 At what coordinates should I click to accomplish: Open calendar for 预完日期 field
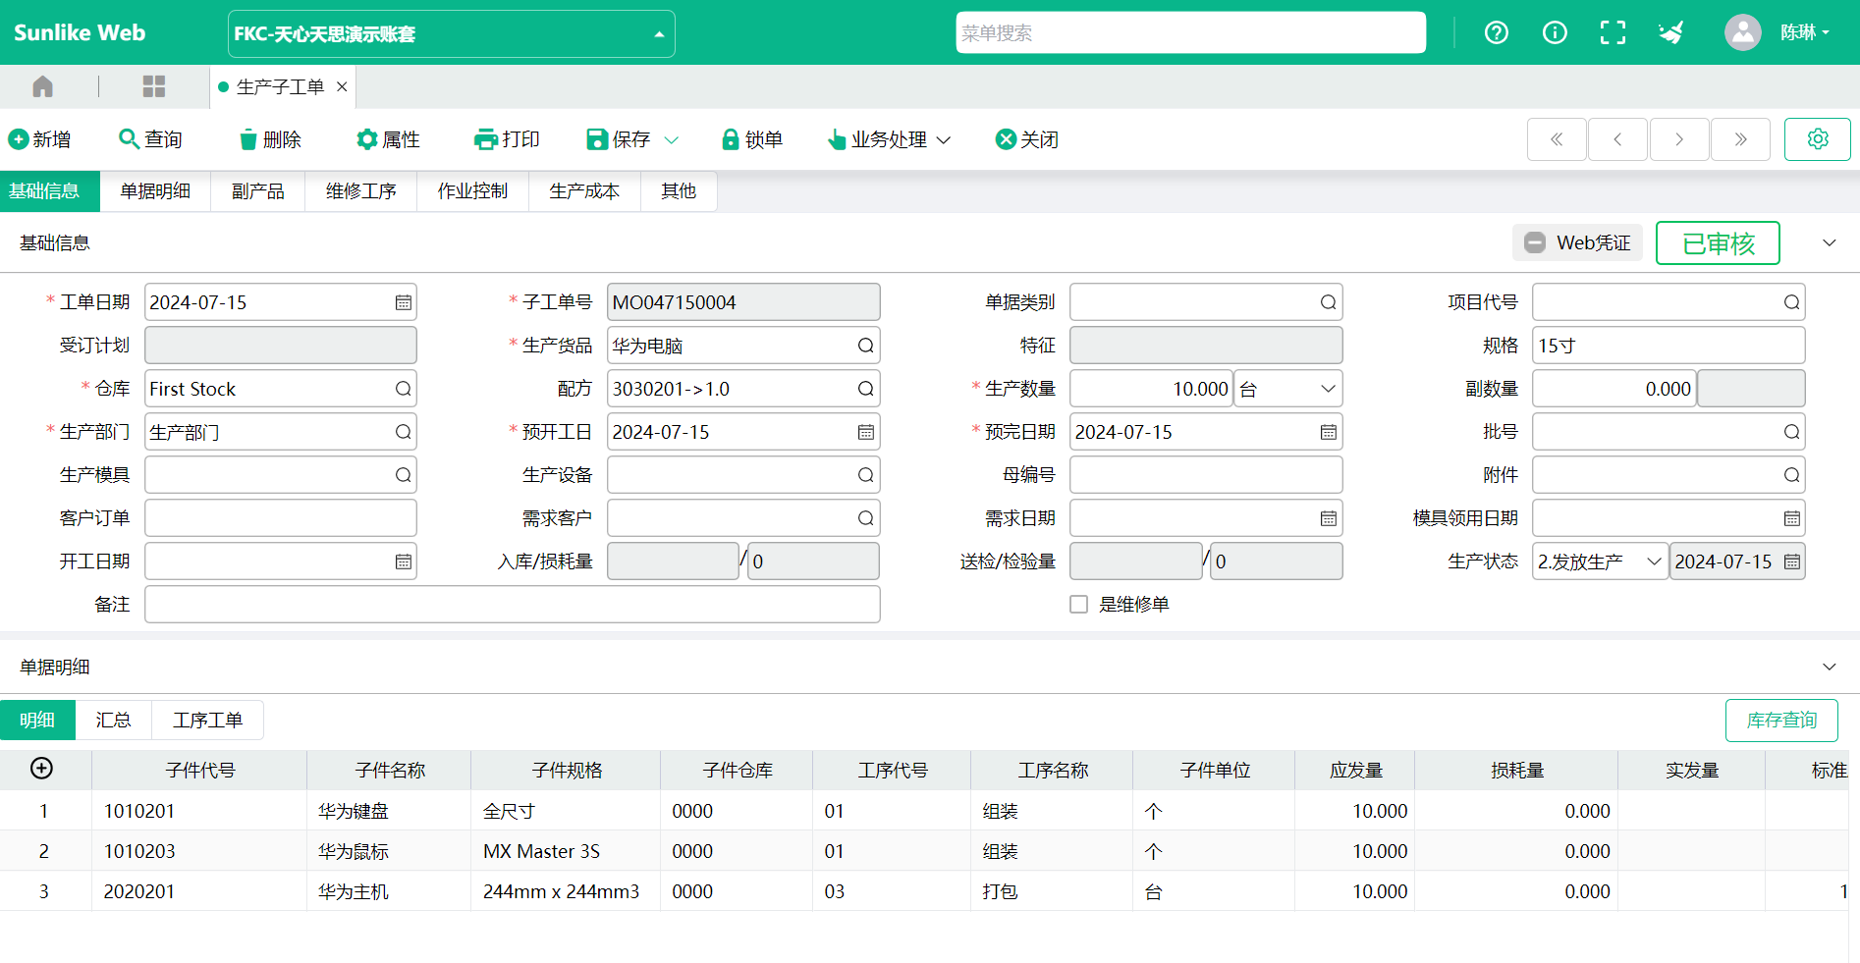point(1328,432)
